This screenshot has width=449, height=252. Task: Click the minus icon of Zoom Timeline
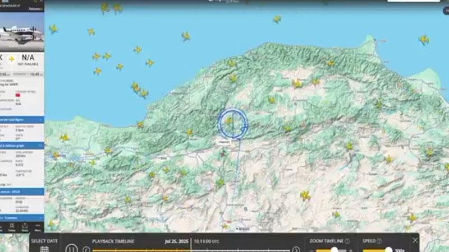[x=311, y=250]
